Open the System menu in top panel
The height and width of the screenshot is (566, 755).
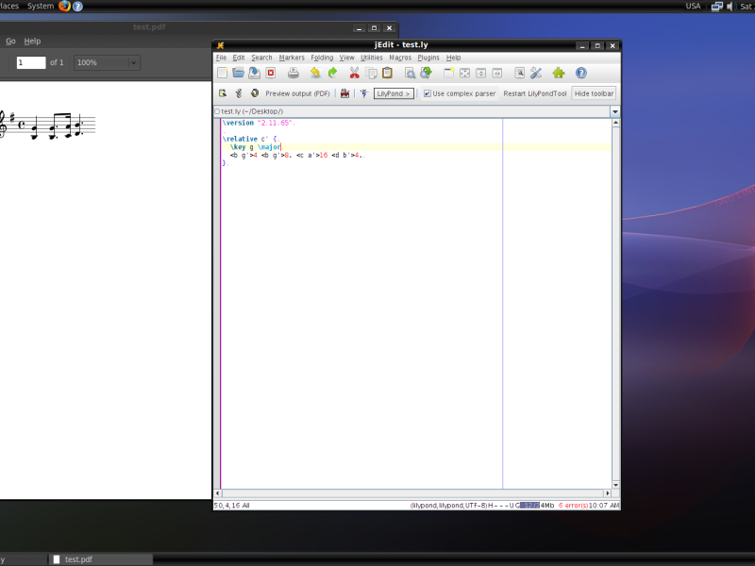pyautogui.click(x=41, y=6)
